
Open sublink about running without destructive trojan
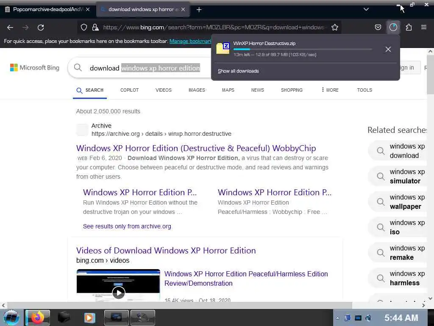[x=140, y=192]
